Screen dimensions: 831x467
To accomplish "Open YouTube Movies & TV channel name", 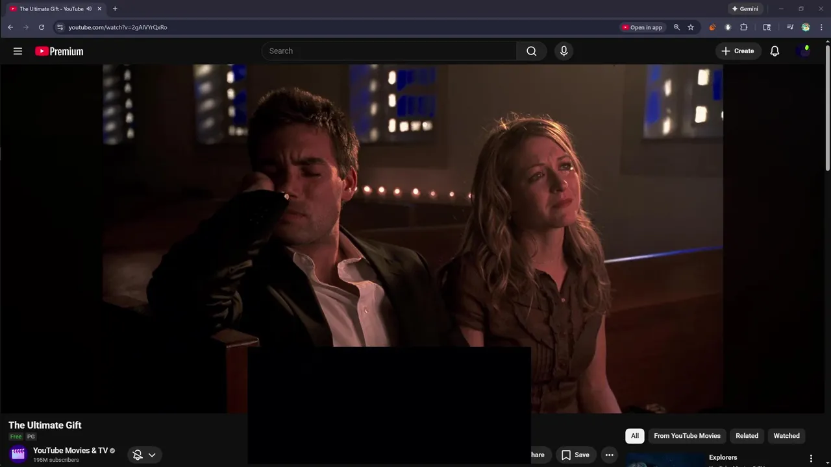I will point(70,451).
